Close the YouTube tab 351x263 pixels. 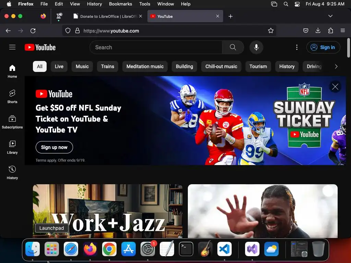217,16
